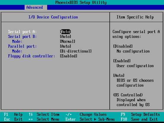Click the "User configuration" help line

135,66
